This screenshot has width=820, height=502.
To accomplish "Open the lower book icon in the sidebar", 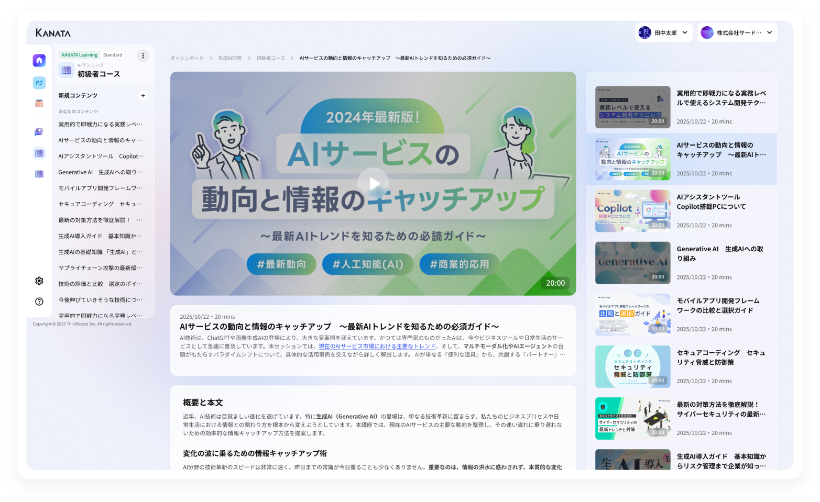I will [39, 174].
